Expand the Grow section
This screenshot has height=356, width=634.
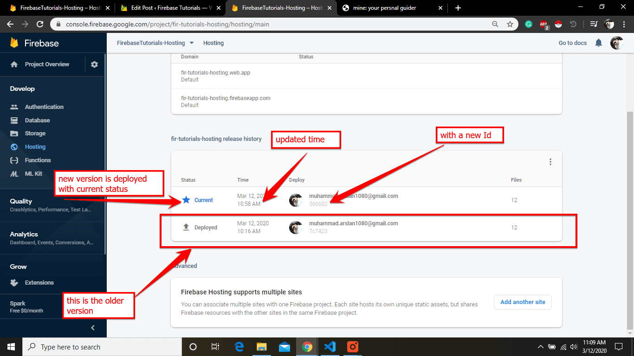[19, 267]
